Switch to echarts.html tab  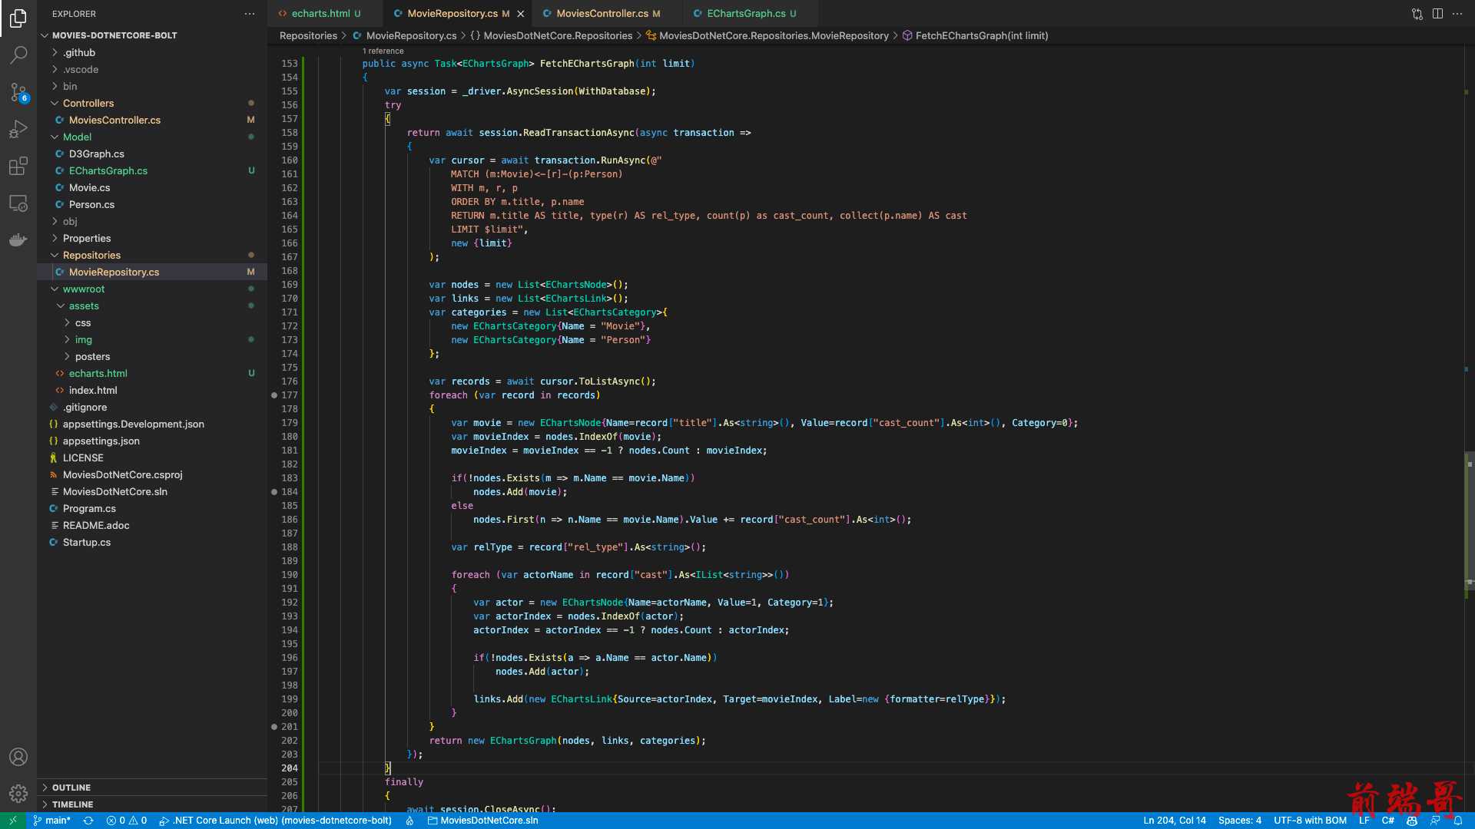325,13
